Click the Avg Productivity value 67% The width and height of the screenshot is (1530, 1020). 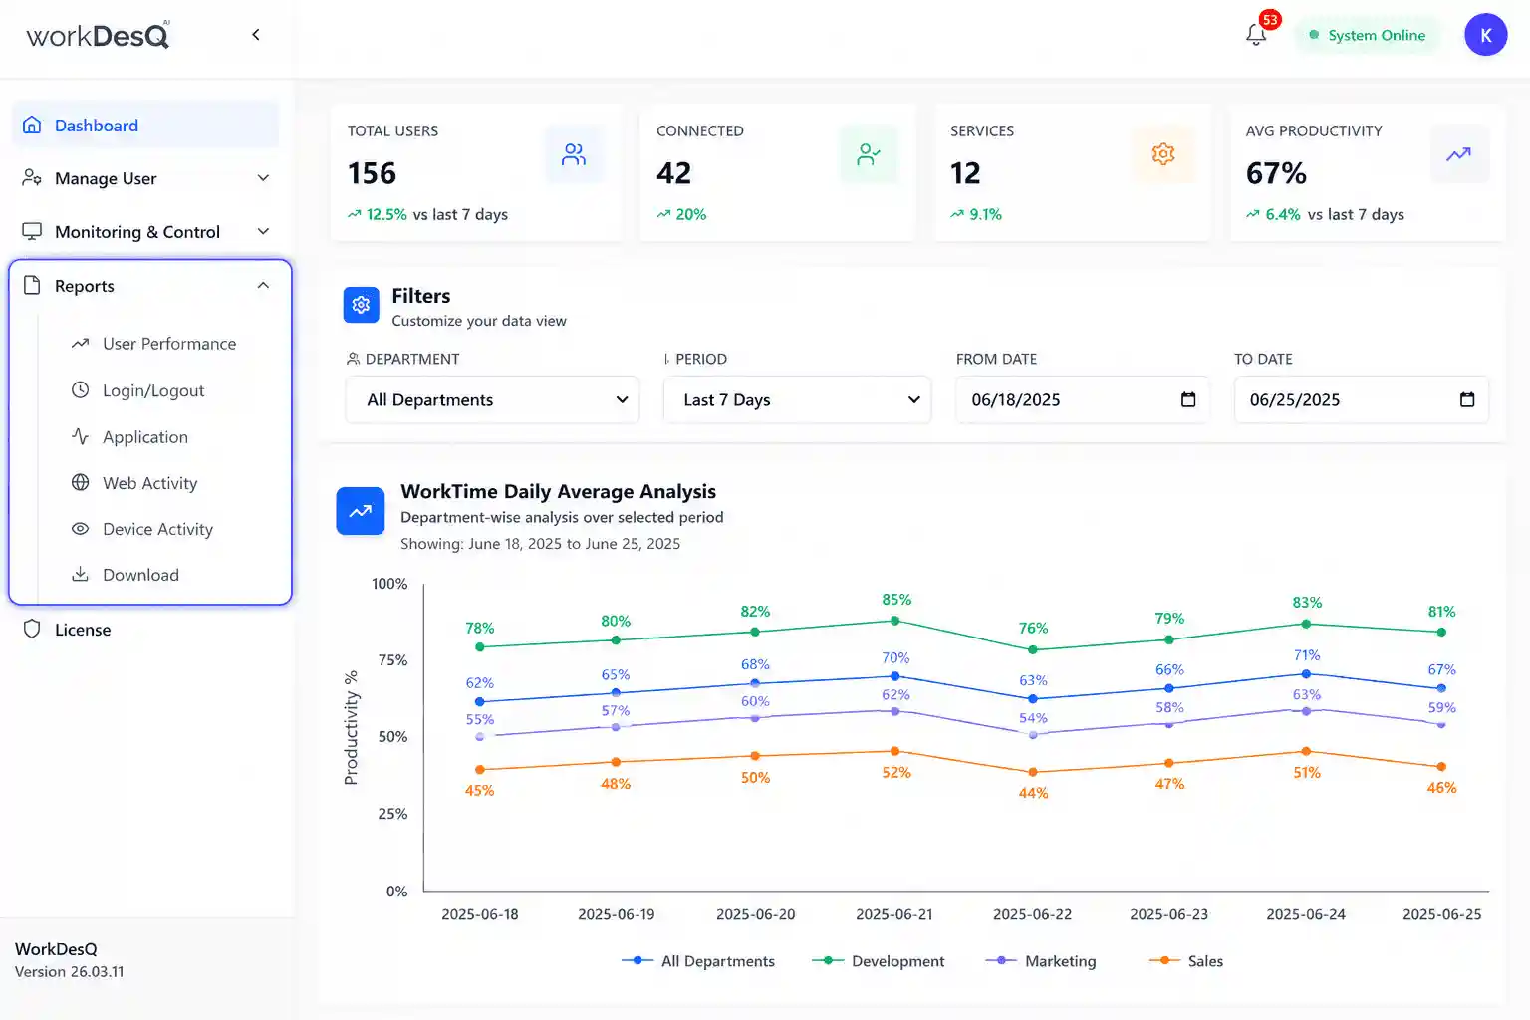coord(1276,173)
